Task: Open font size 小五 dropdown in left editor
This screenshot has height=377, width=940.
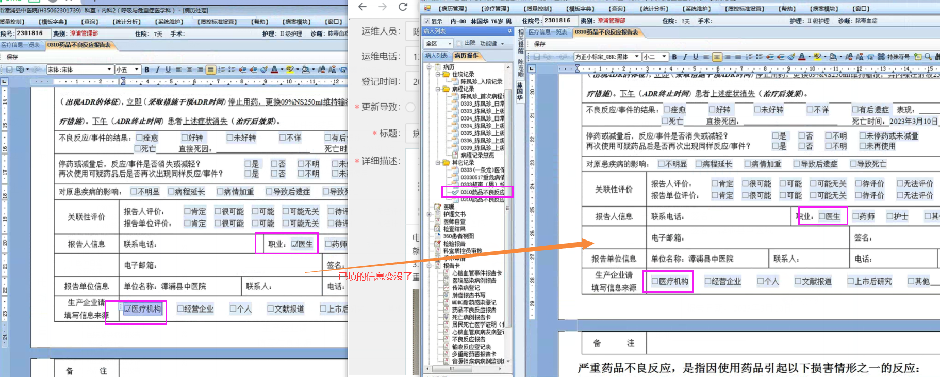Action: tap(137, 70)
